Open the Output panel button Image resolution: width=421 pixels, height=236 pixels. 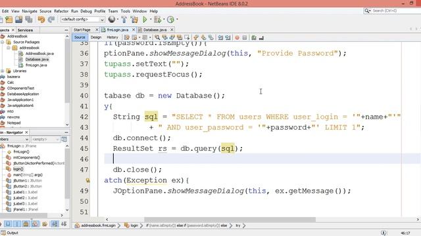[10, 233]
